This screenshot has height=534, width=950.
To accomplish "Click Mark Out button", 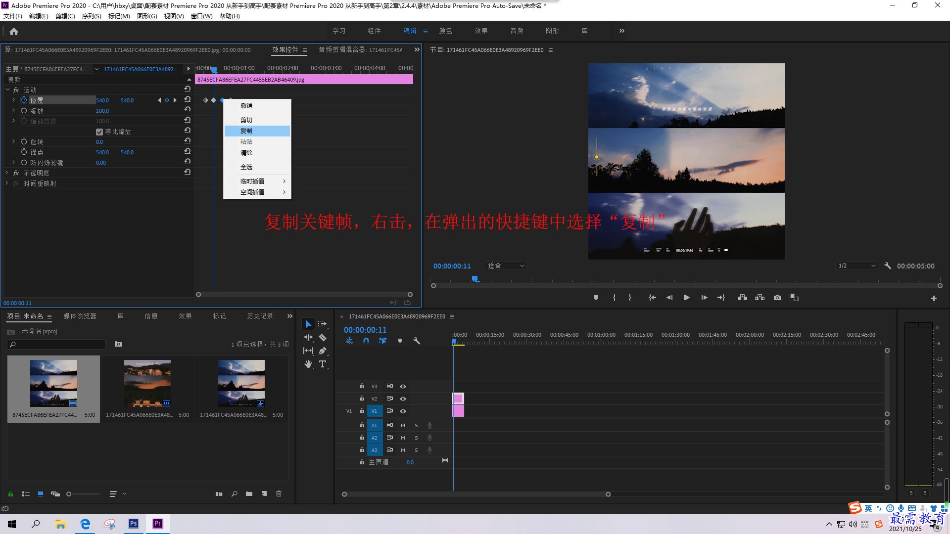I will click(x=630, y=298).
